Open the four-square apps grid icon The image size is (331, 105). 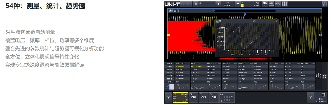point(285,4)
